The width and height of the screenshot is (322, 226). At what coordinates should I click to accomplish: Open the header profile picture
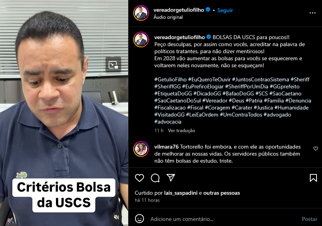tap(141, 13)
